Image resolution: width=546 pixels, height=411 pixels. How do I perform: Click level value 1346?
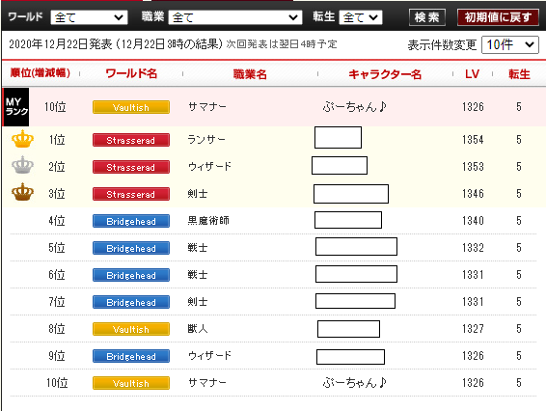(x=473, y=194)
